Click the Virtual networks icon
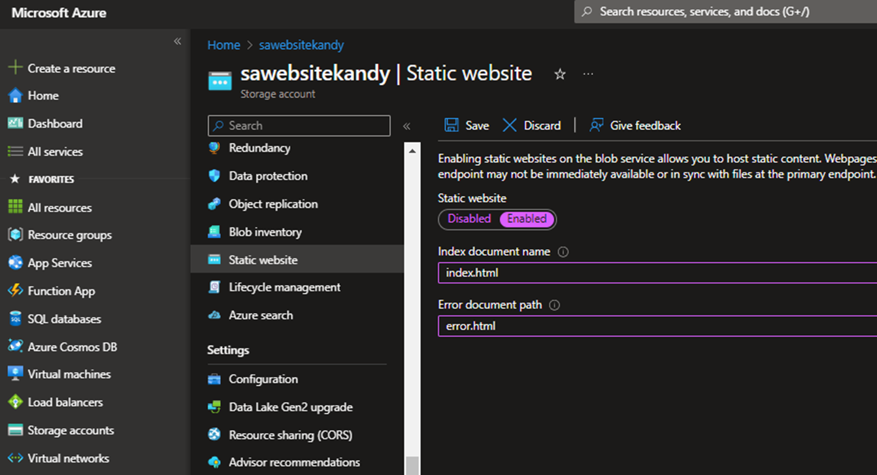 (15, 458)
